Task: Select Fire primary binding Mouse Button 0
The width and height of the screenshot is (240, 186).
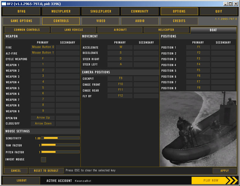Action: [43, 47]
